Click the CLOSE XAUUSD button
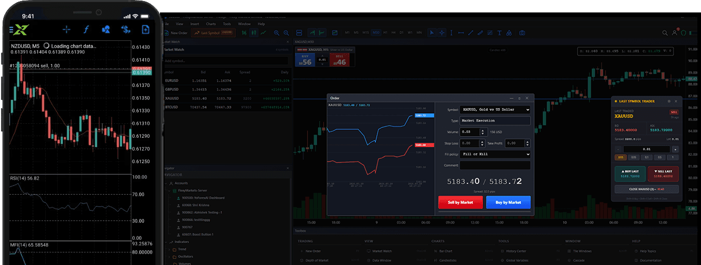The width and height of the screenshot is (701, 265). pos(646,189)
